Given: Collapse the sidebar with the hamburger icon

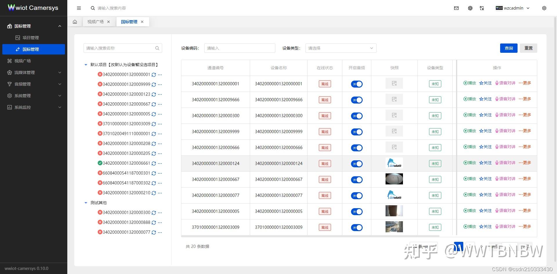Looking at the screenshot, I should [79, 8].
